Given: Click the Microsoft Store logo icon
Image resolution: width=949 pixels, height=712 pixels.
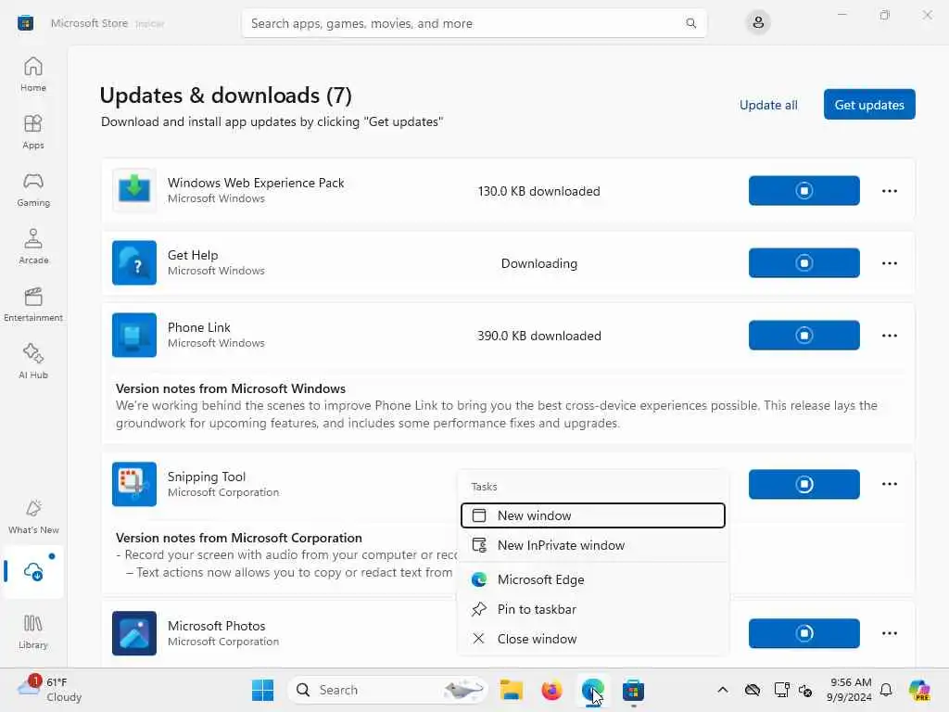Looking at the screenshot, I should 25,23.
